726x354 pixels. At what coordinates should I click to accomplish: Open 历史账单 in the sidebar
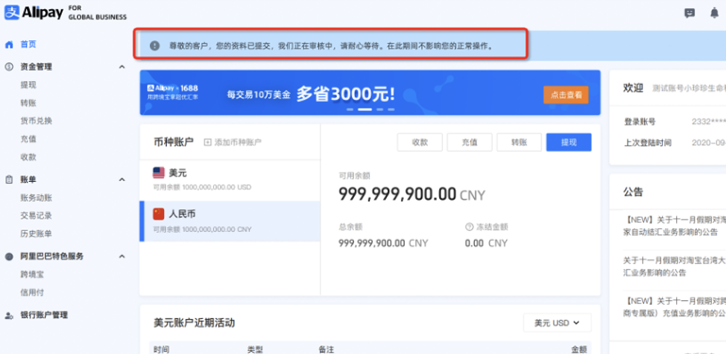(36, 234)
